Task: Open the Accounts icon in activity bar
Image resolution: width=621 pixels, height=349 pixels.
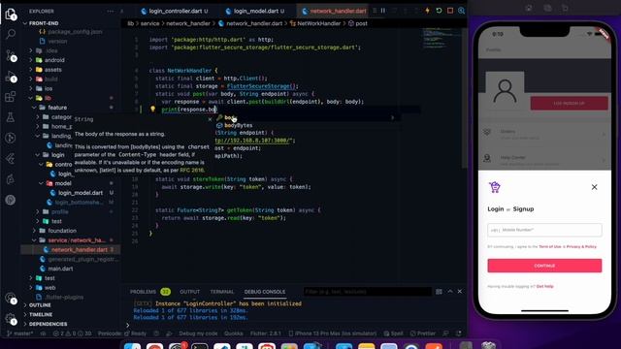Action: (x=11, y=298)
